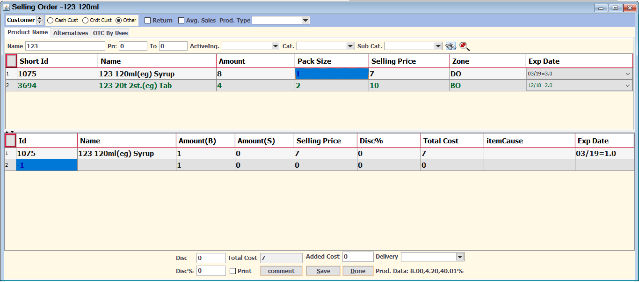Click the To price input field
Screen dimensions: 639x282
pos(173,46)
